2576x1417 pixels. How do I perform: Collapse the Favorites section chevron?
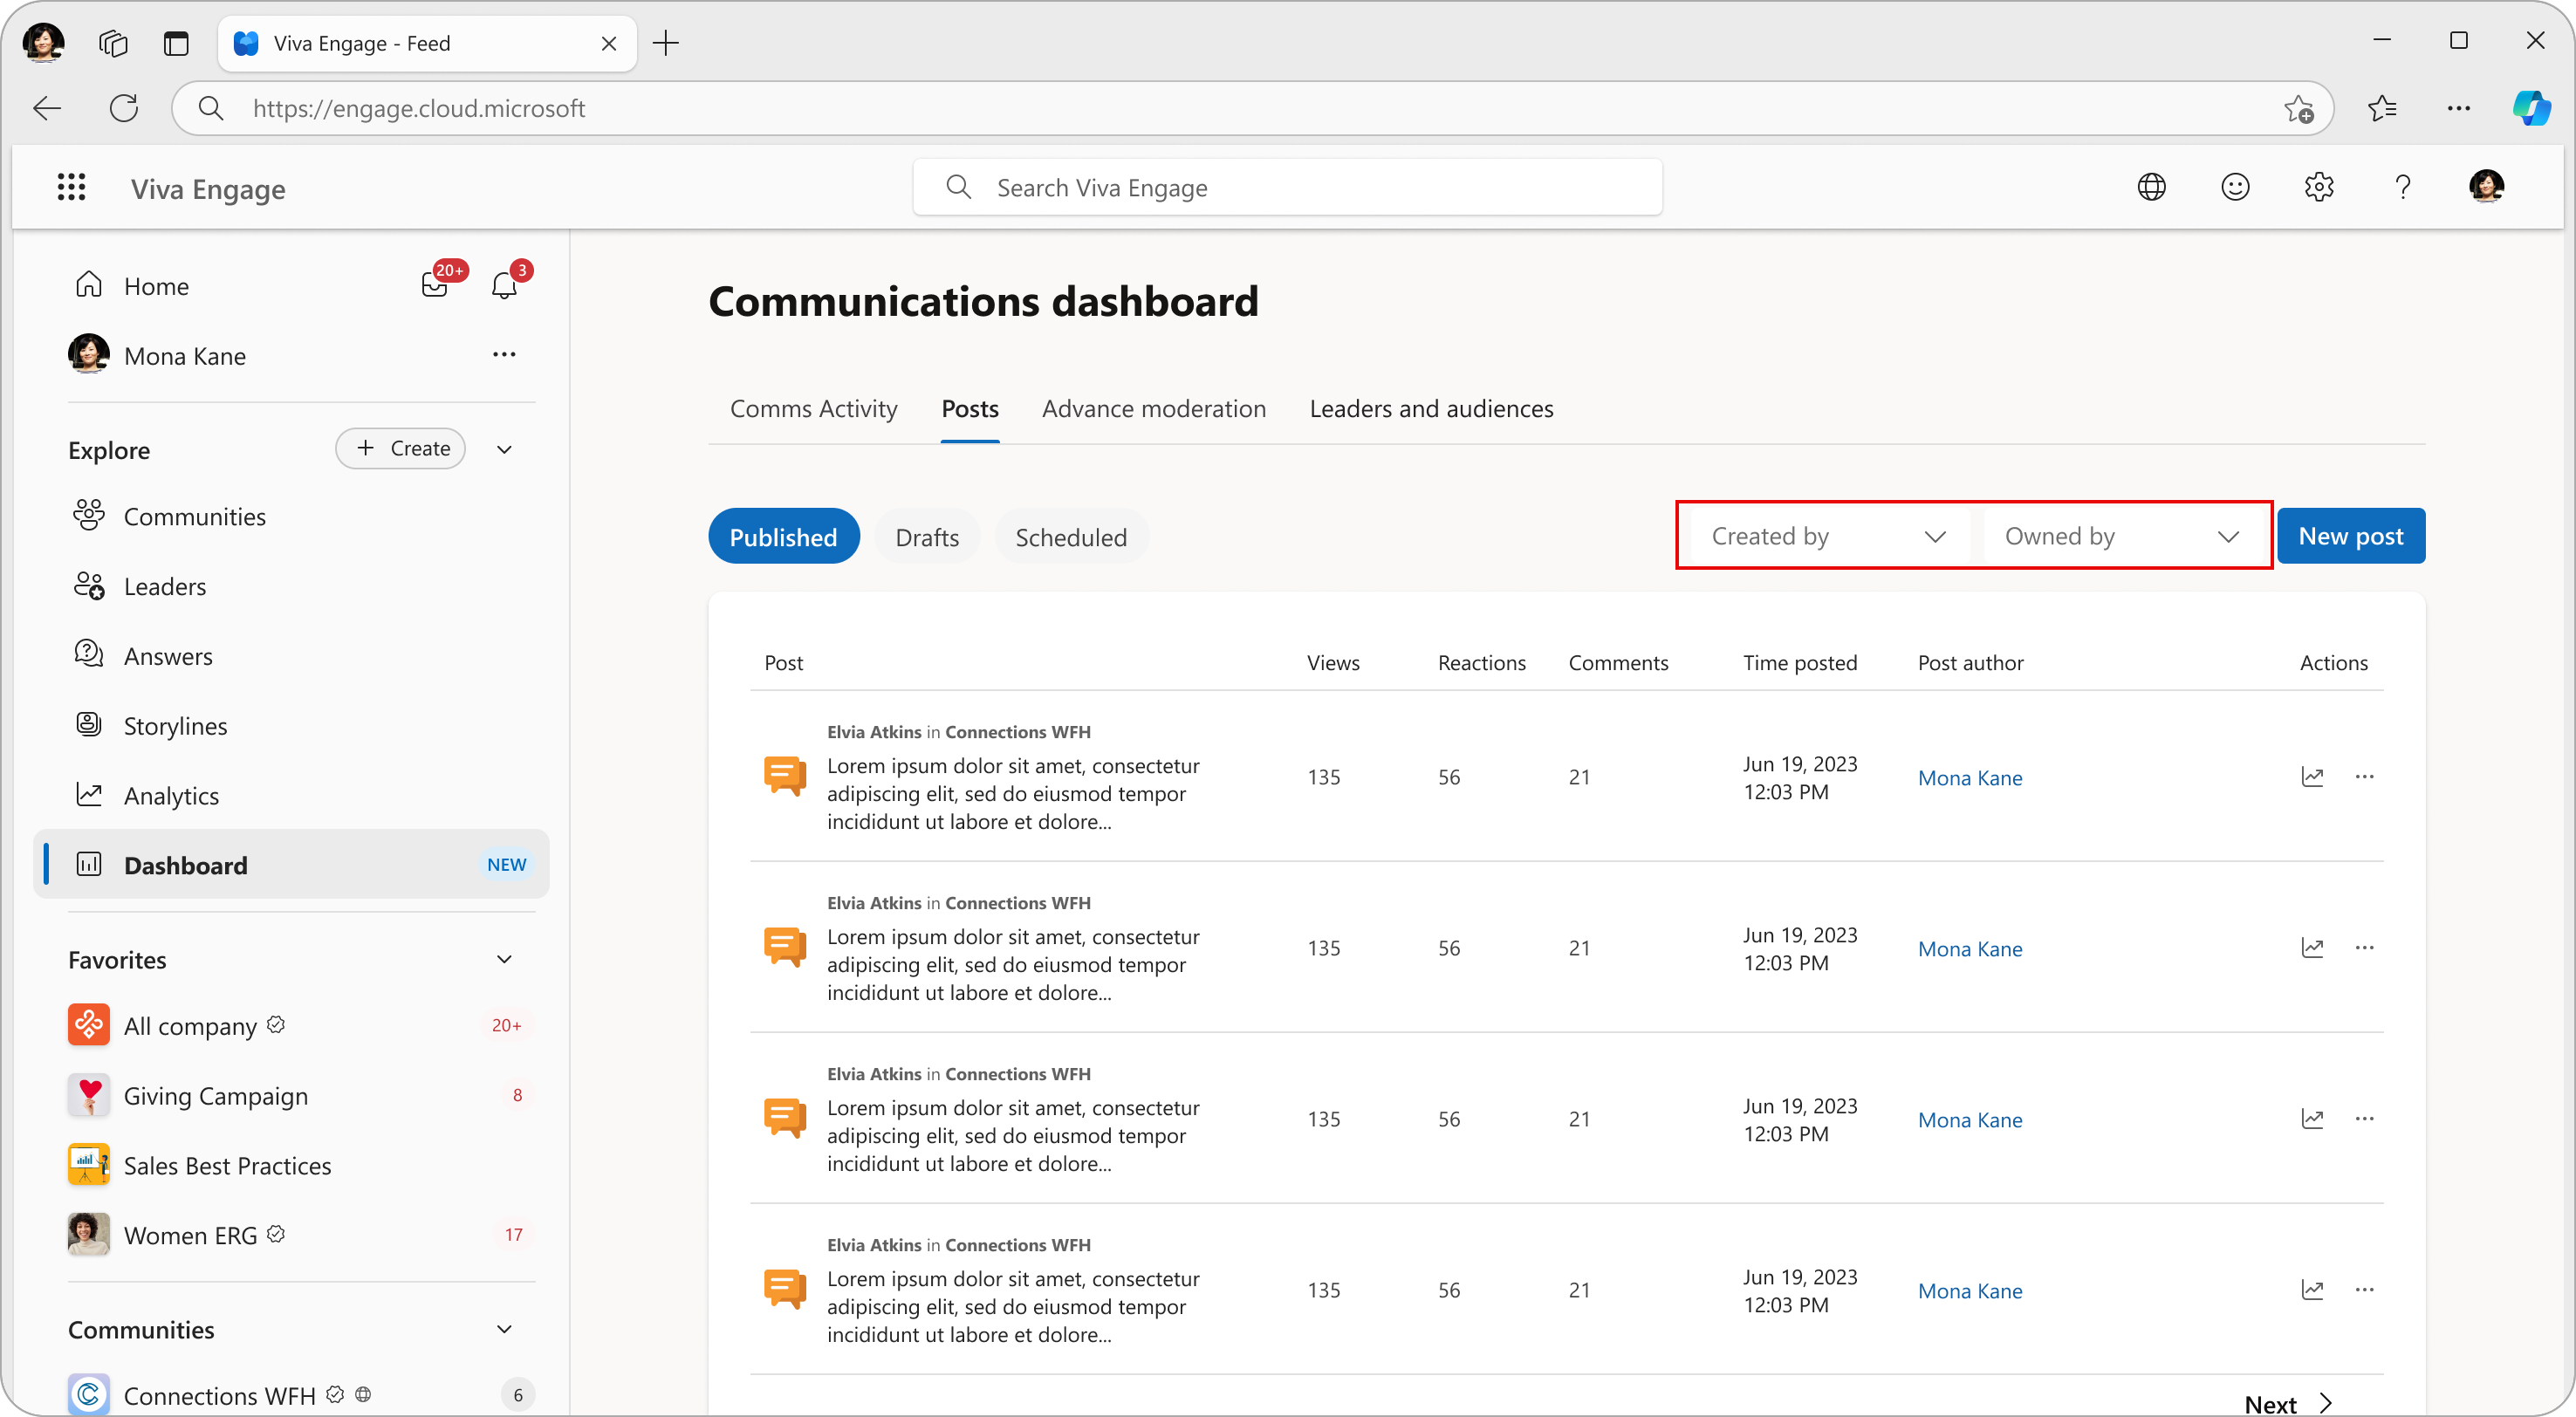505,960
